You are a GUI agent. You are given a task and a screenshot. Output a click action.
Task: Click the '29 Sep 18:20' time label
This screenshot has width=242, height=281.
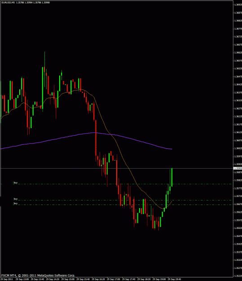tap(144, 279)
